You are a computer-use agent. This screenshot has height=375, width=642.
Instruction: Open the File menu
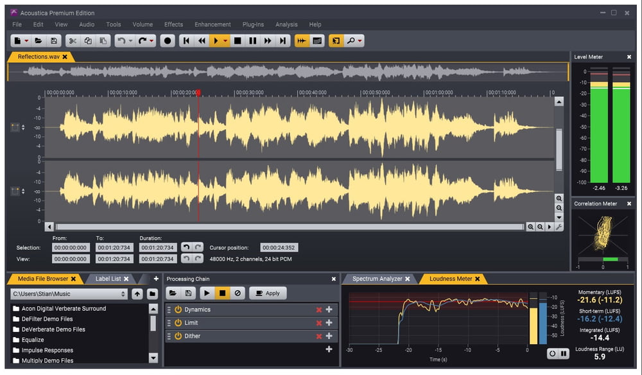[x=17, y=24]
